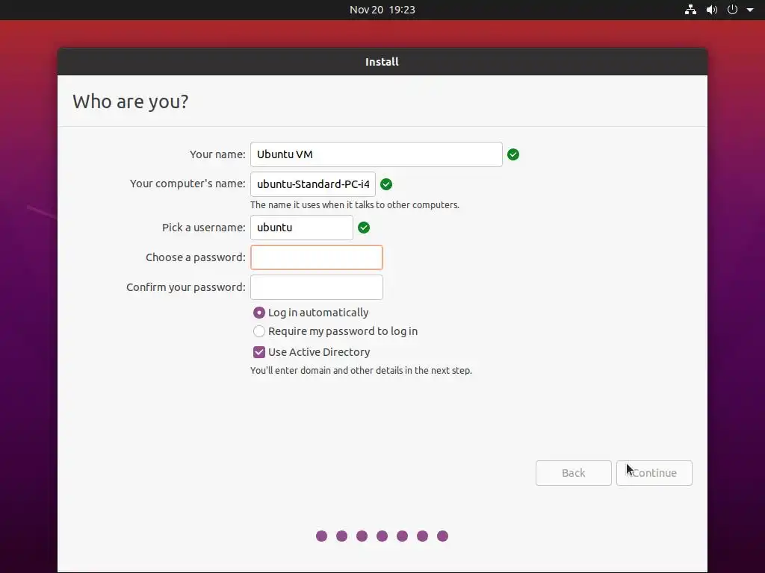Click the Your computer's name label
765x573 pixels.
coord(188,184)
